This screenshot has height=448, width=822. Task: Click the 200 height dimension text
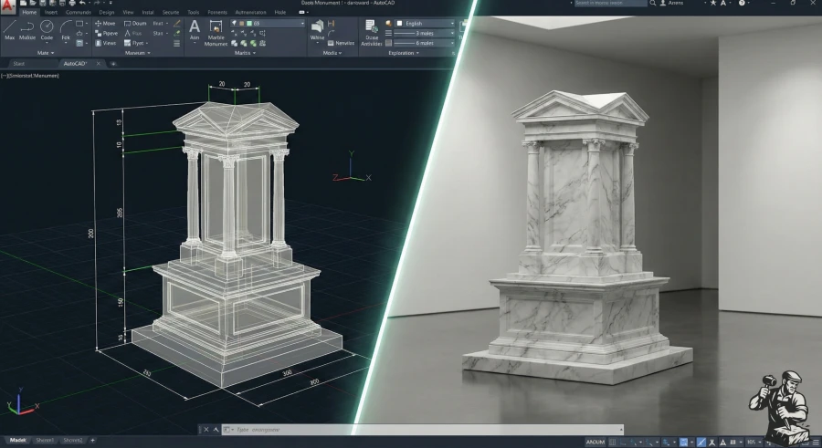(x=90, y=234)
